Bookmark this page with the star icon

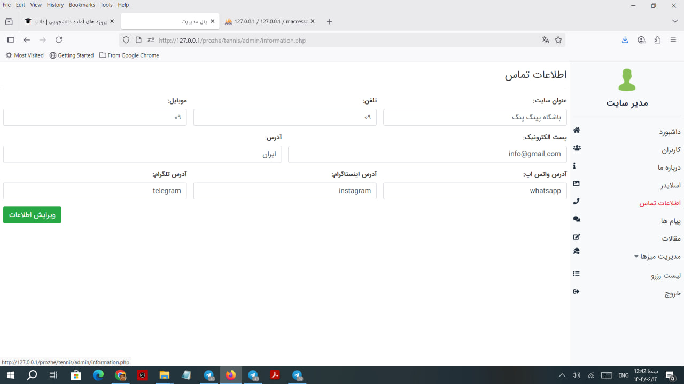pyautogui.click(x=558, y=40)
